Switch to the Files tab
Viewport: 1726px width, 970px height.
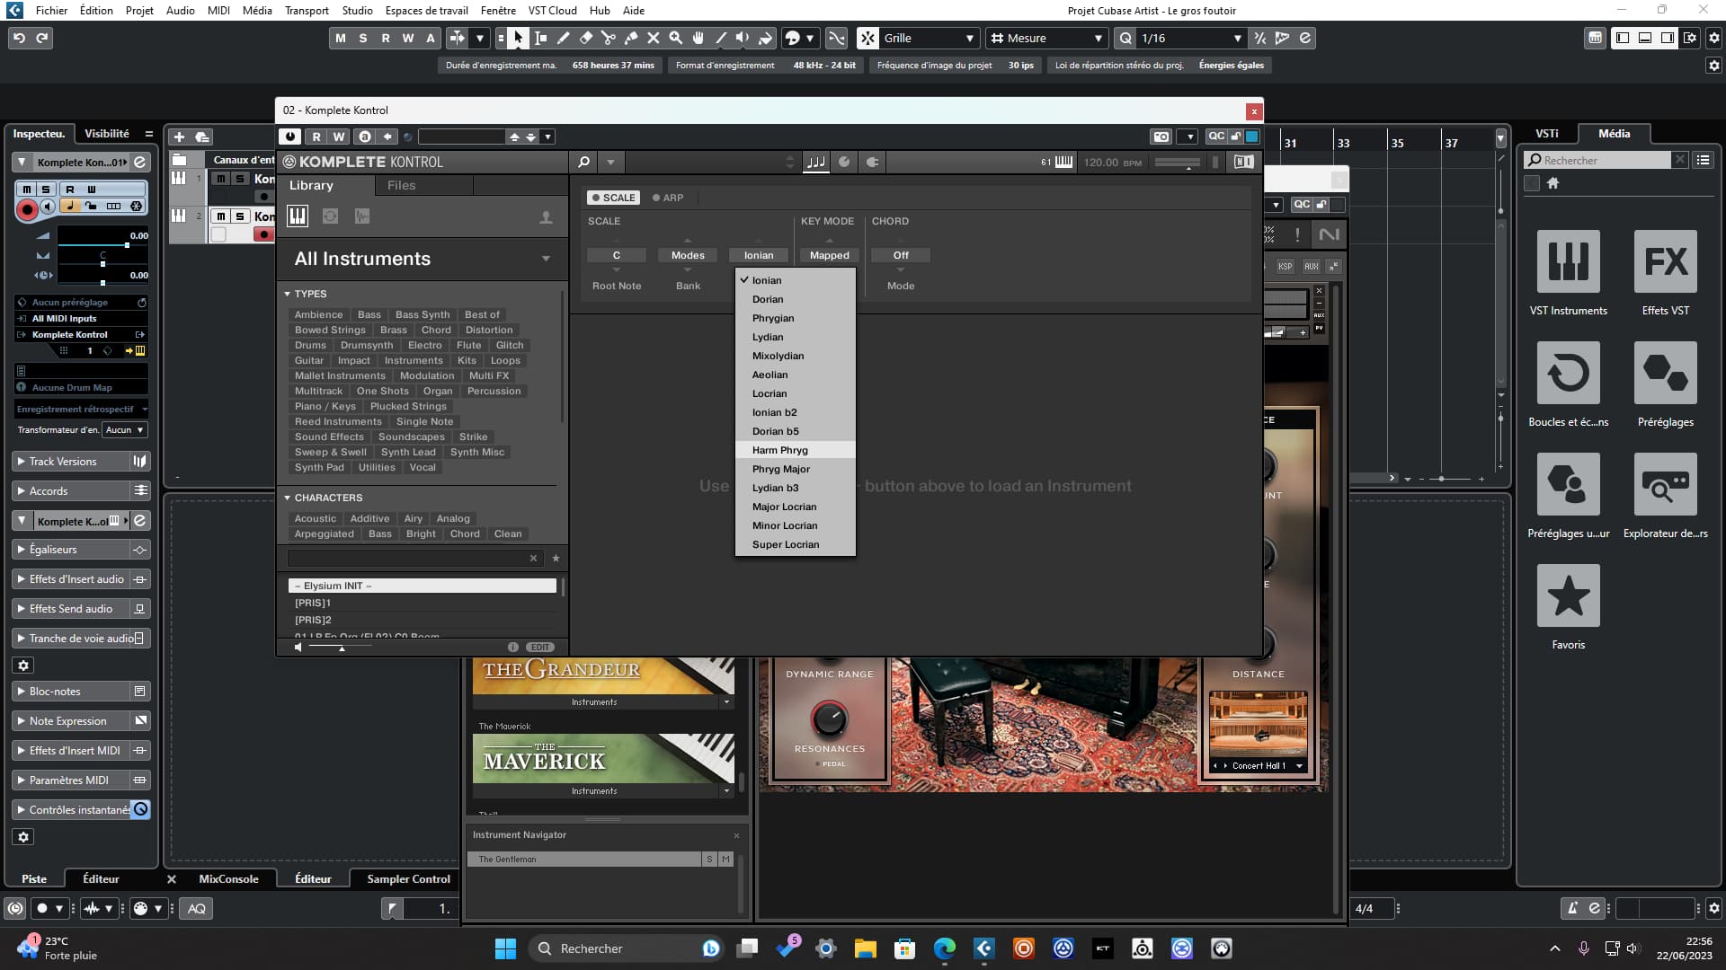pyautogui.click(x=401, y=185)
